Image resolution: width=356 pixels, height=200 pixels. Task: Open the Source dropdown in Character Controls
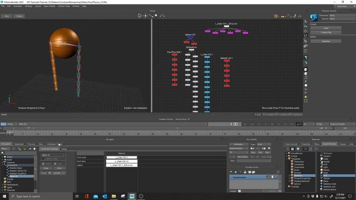(x=342, y=18)
